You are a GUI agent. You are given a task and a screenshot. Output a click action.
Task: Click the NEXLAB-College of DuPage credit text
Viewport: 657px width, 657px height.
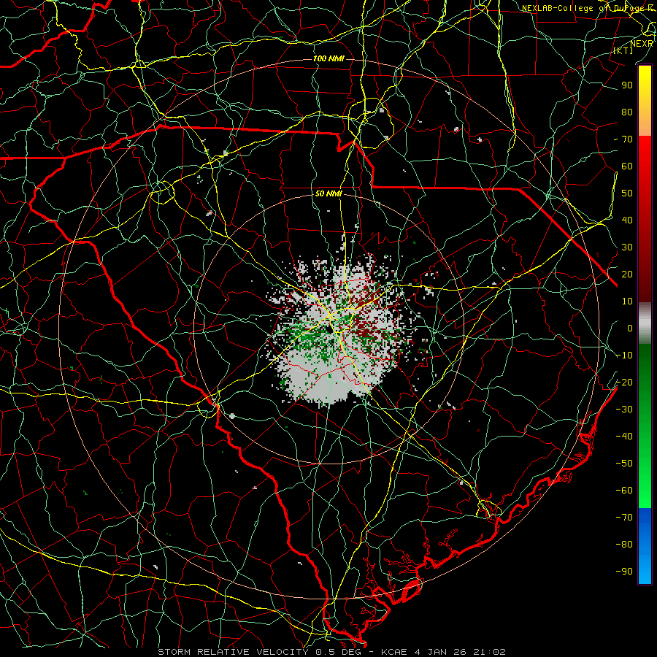588,8
